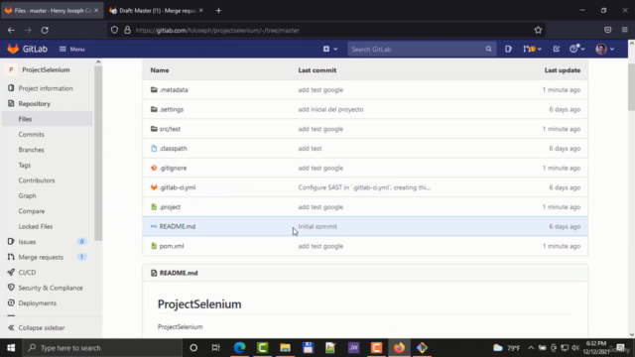
Task: Click the CI/CD rocket icon
Action: (11, 273)
